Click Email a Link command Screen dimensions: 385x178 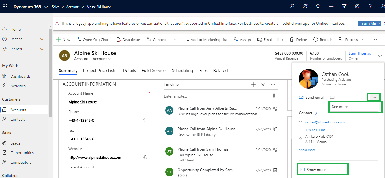point(270,40)
